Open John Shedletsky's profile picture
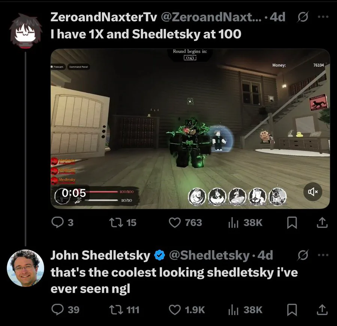Image resolution: width=337 pixels, height=326 pixels. (25, 268)
